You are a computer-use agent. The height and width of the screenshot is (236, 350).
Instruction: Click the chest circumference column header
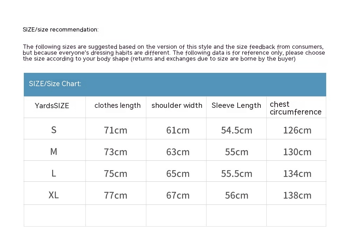[x=295, y=108]
